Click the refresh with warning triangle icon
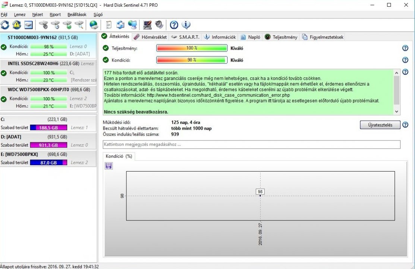415x269 pixels. click(x=17, y=25)
